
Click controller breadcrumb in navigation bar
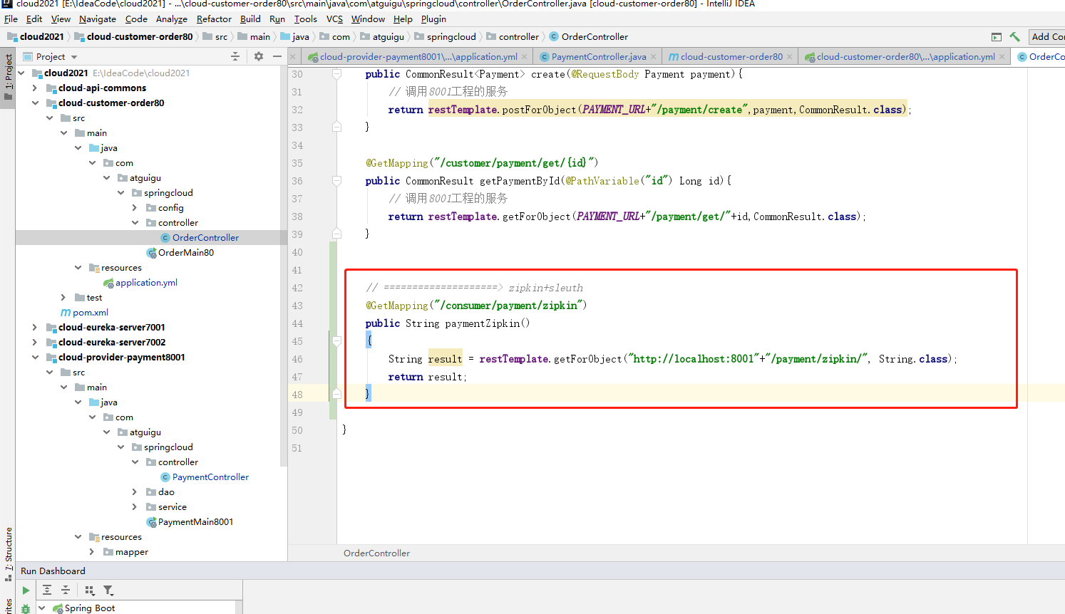pos(519,36)
